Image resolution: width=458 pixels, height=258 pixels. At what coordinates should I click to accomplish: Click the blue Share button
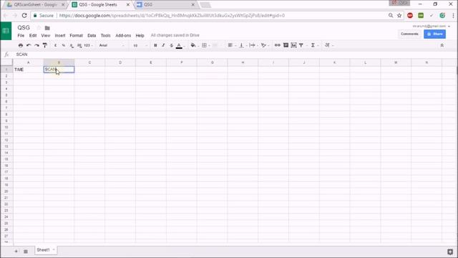pyautogui.click(x=434, y=34)
